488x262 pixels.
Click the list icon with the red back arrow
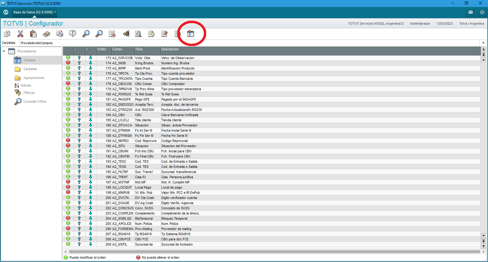coord(112,34)
